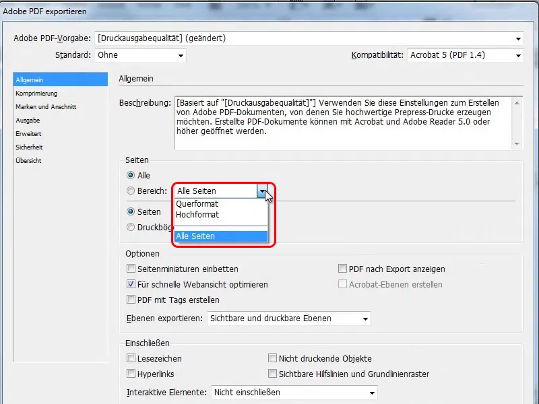Open the Adobe PDF-Vorgabe preset dropdown
Image resolution: width=539 pixels, height=404 pixels.
pos(309,38)
